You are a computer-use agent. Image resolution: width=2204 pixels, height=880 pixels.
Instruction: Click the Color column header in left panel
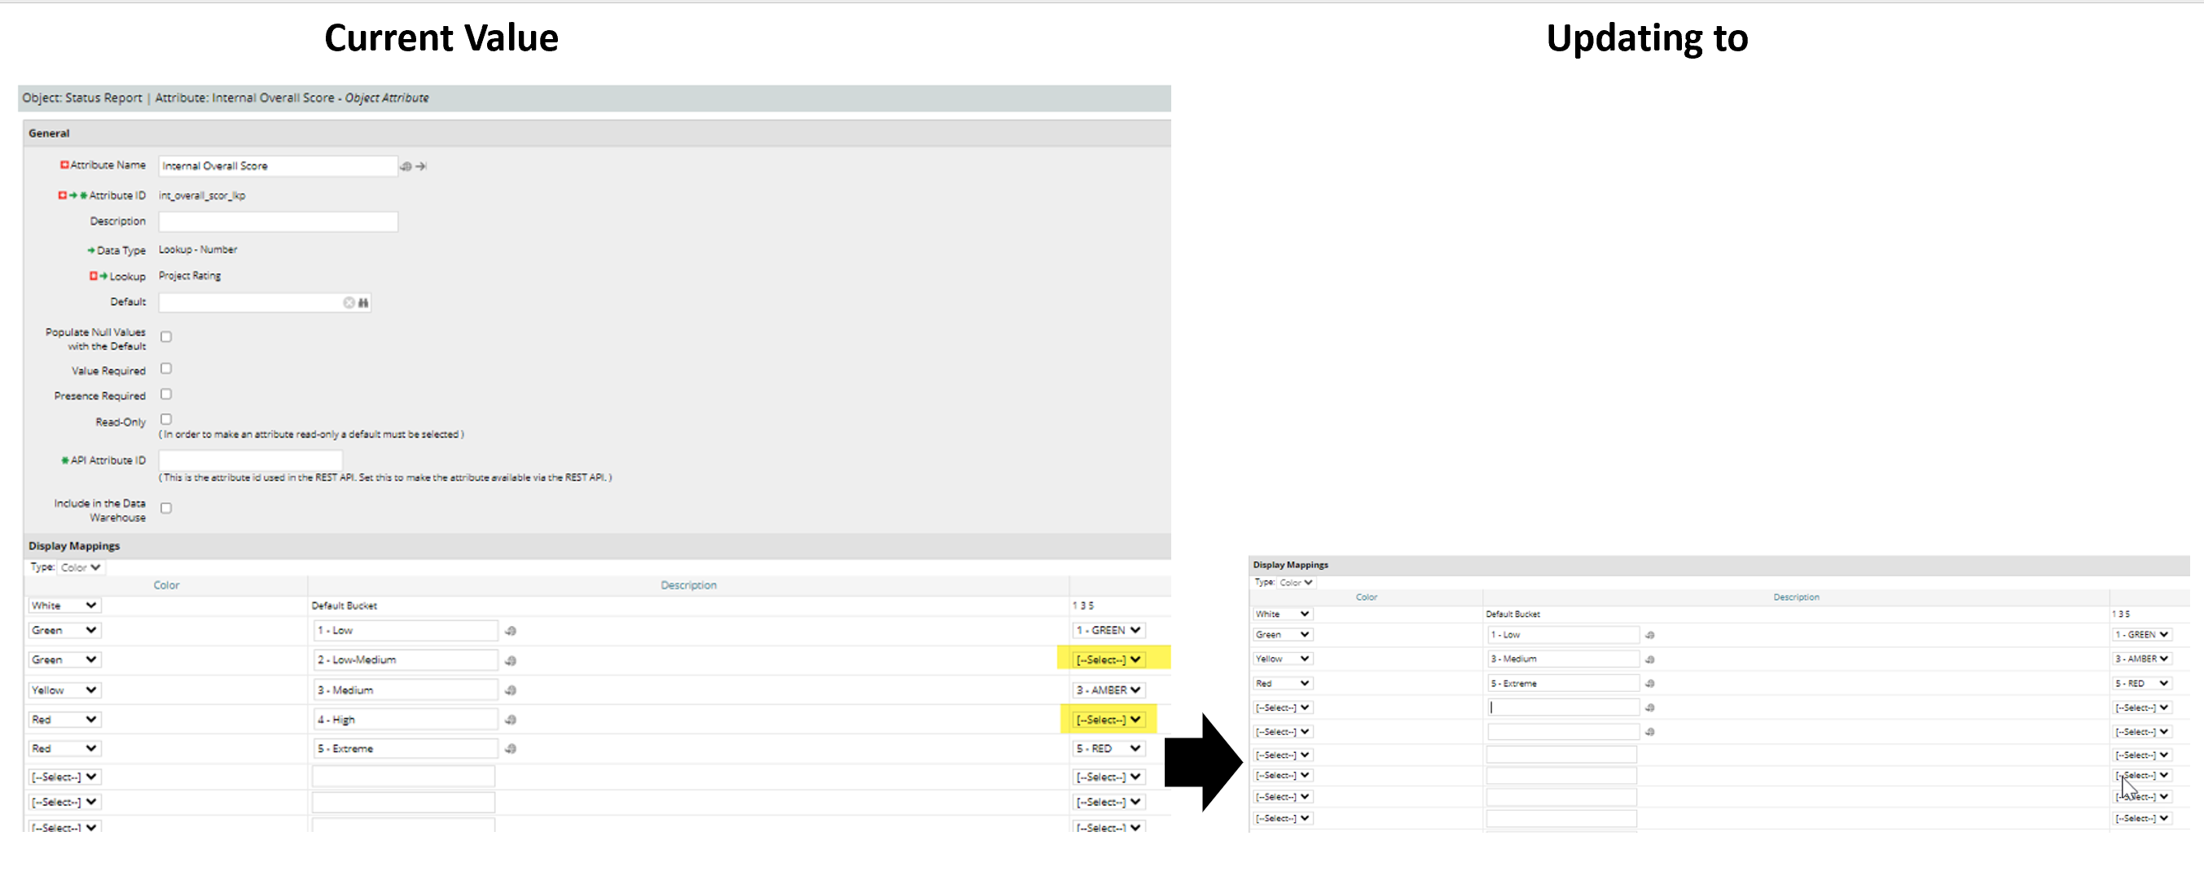pyautogui.click(x=166, y=586)
